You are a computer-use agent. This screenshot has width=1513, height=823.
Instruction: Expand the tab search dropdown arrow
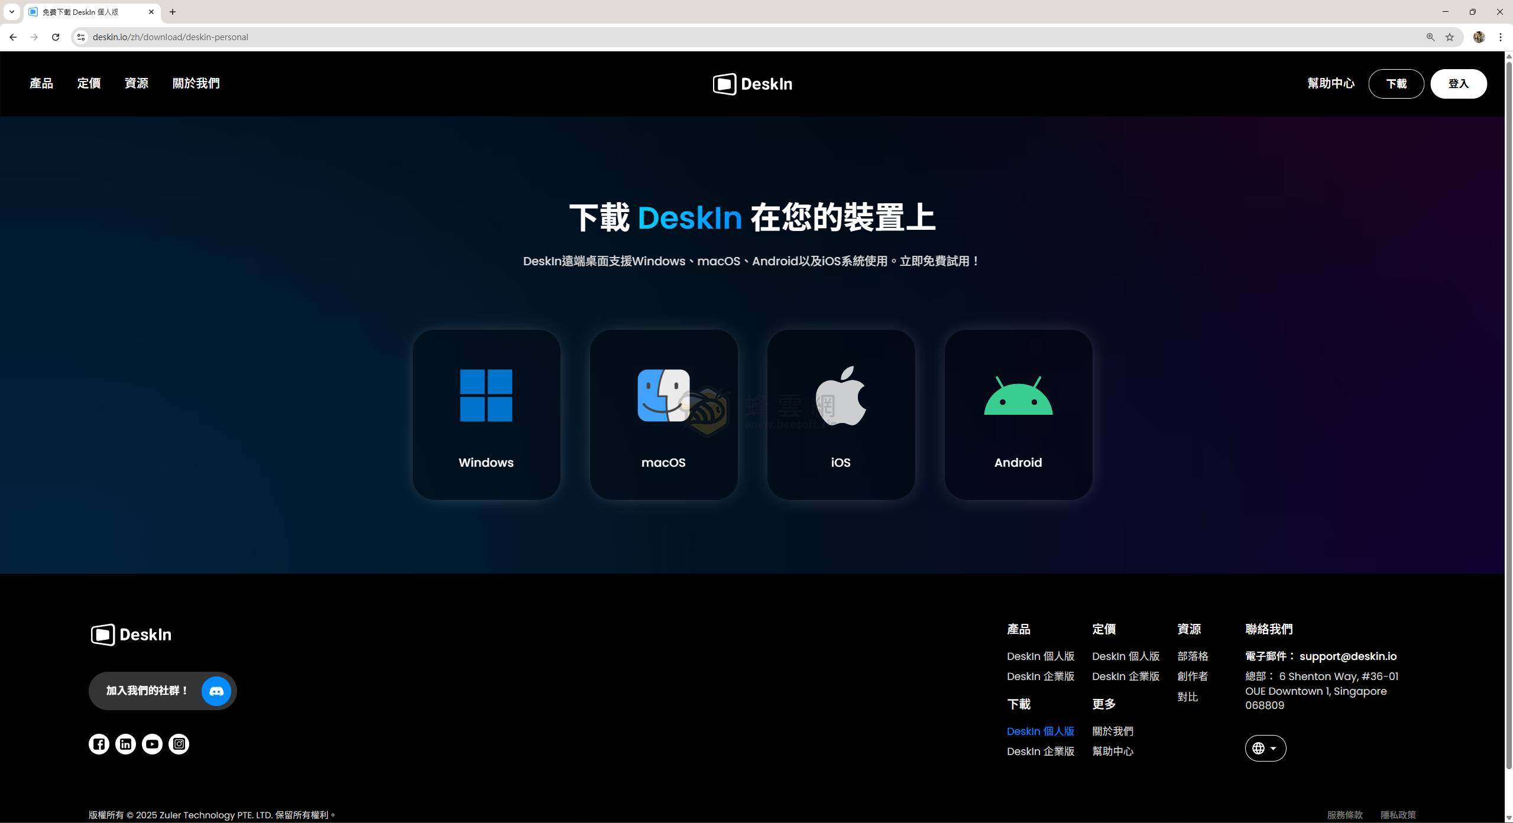pyautogui.click(x=11, y=12)
